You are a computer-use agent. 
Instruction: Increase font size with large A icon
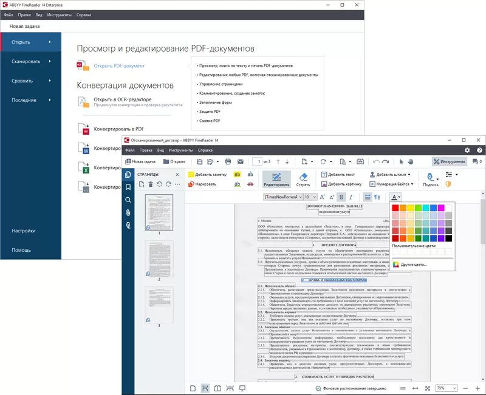point(323,197)
